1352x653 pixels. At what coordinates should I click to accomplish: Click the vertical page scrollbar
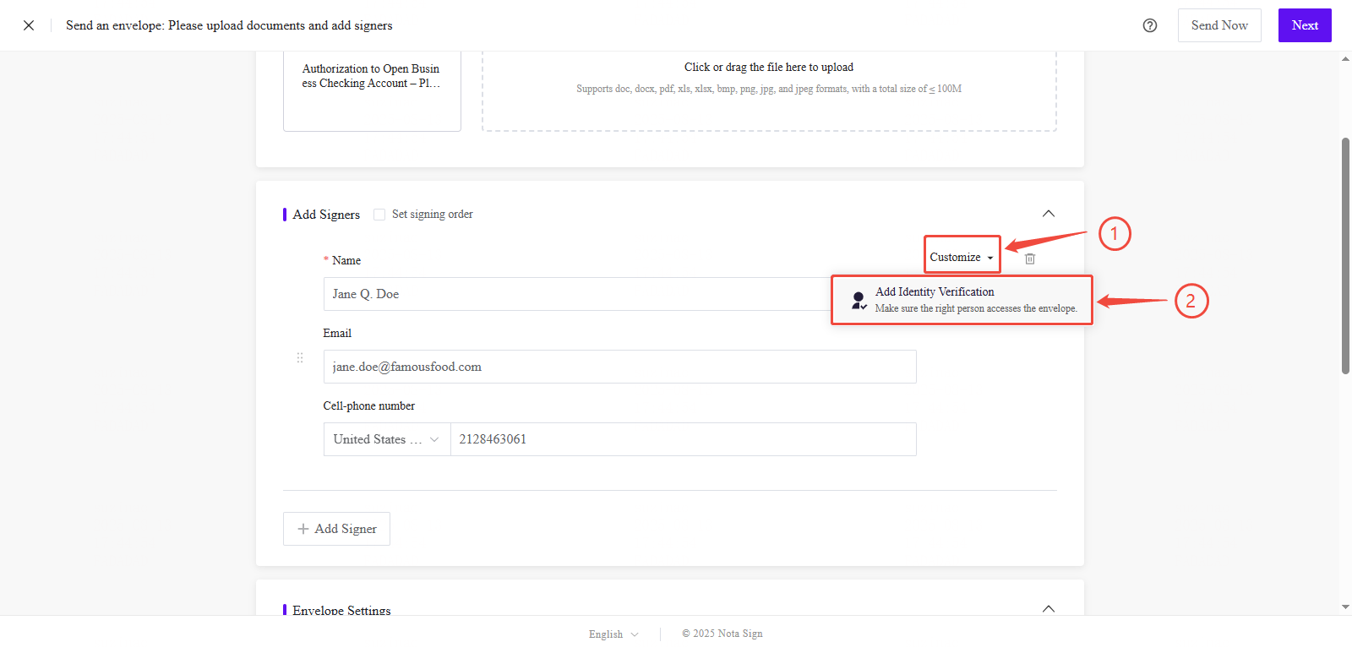[1345, 255]
